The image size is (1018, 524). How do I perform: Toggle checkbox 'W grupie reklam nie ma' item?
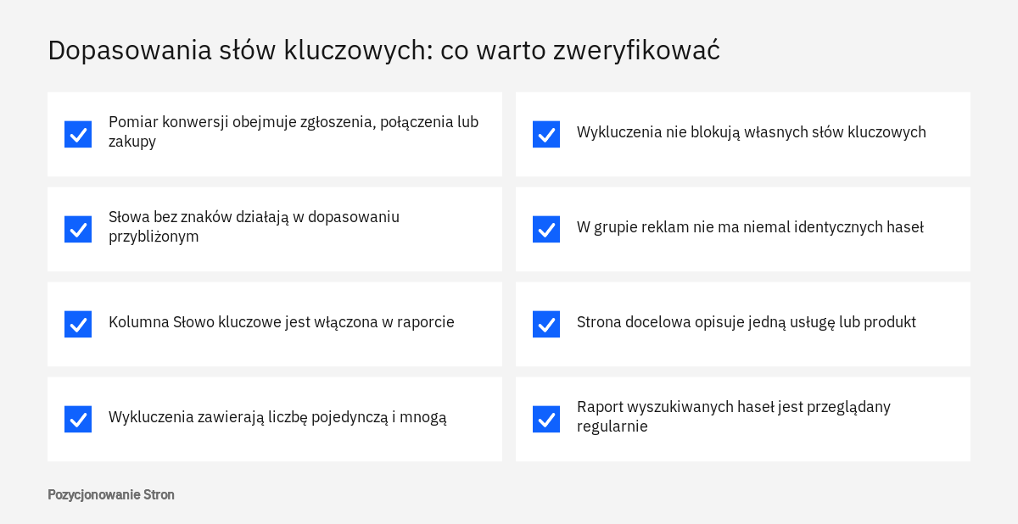click(546, 229)
